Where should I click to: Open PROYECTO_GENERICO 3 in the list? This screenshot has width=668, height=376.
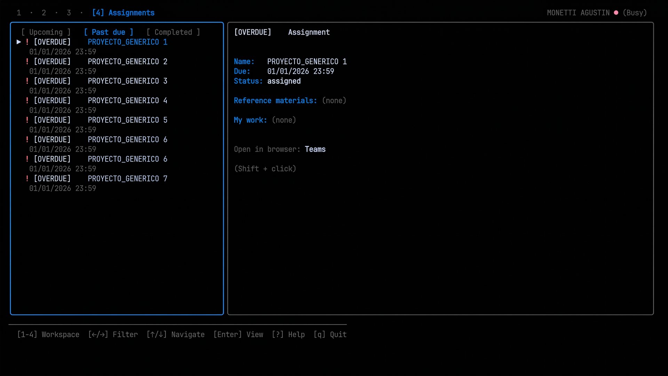[x=127, y=81]
